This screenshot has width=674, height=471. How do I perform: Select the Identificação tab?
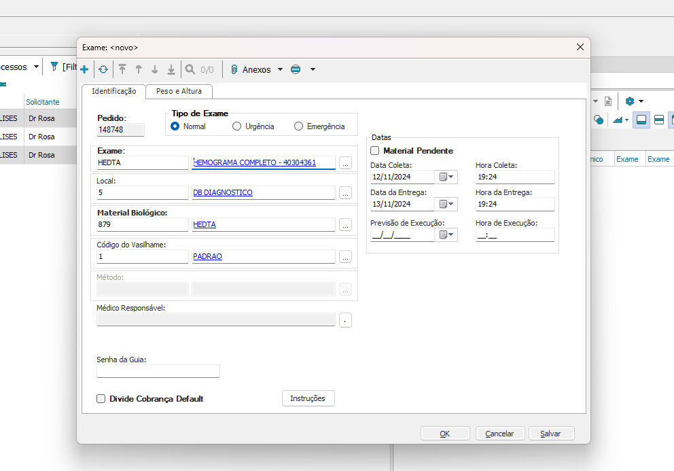(x=114, y=91)
